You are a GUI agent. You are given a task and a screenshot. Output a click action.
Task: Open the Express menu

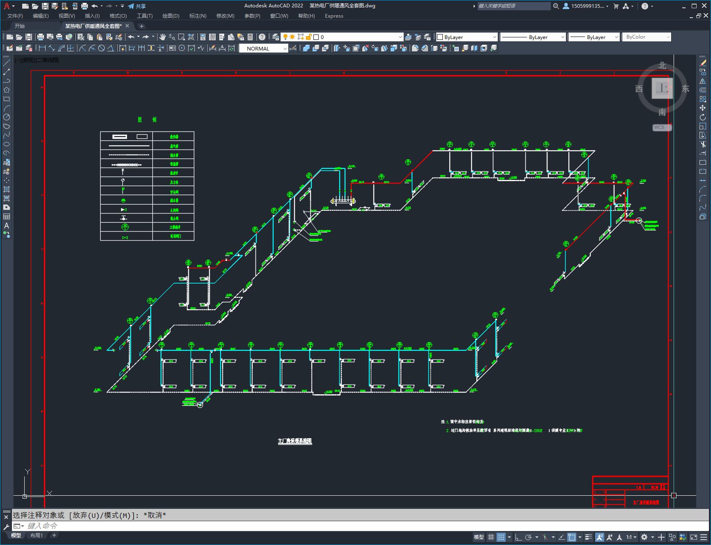click(334, 16)
